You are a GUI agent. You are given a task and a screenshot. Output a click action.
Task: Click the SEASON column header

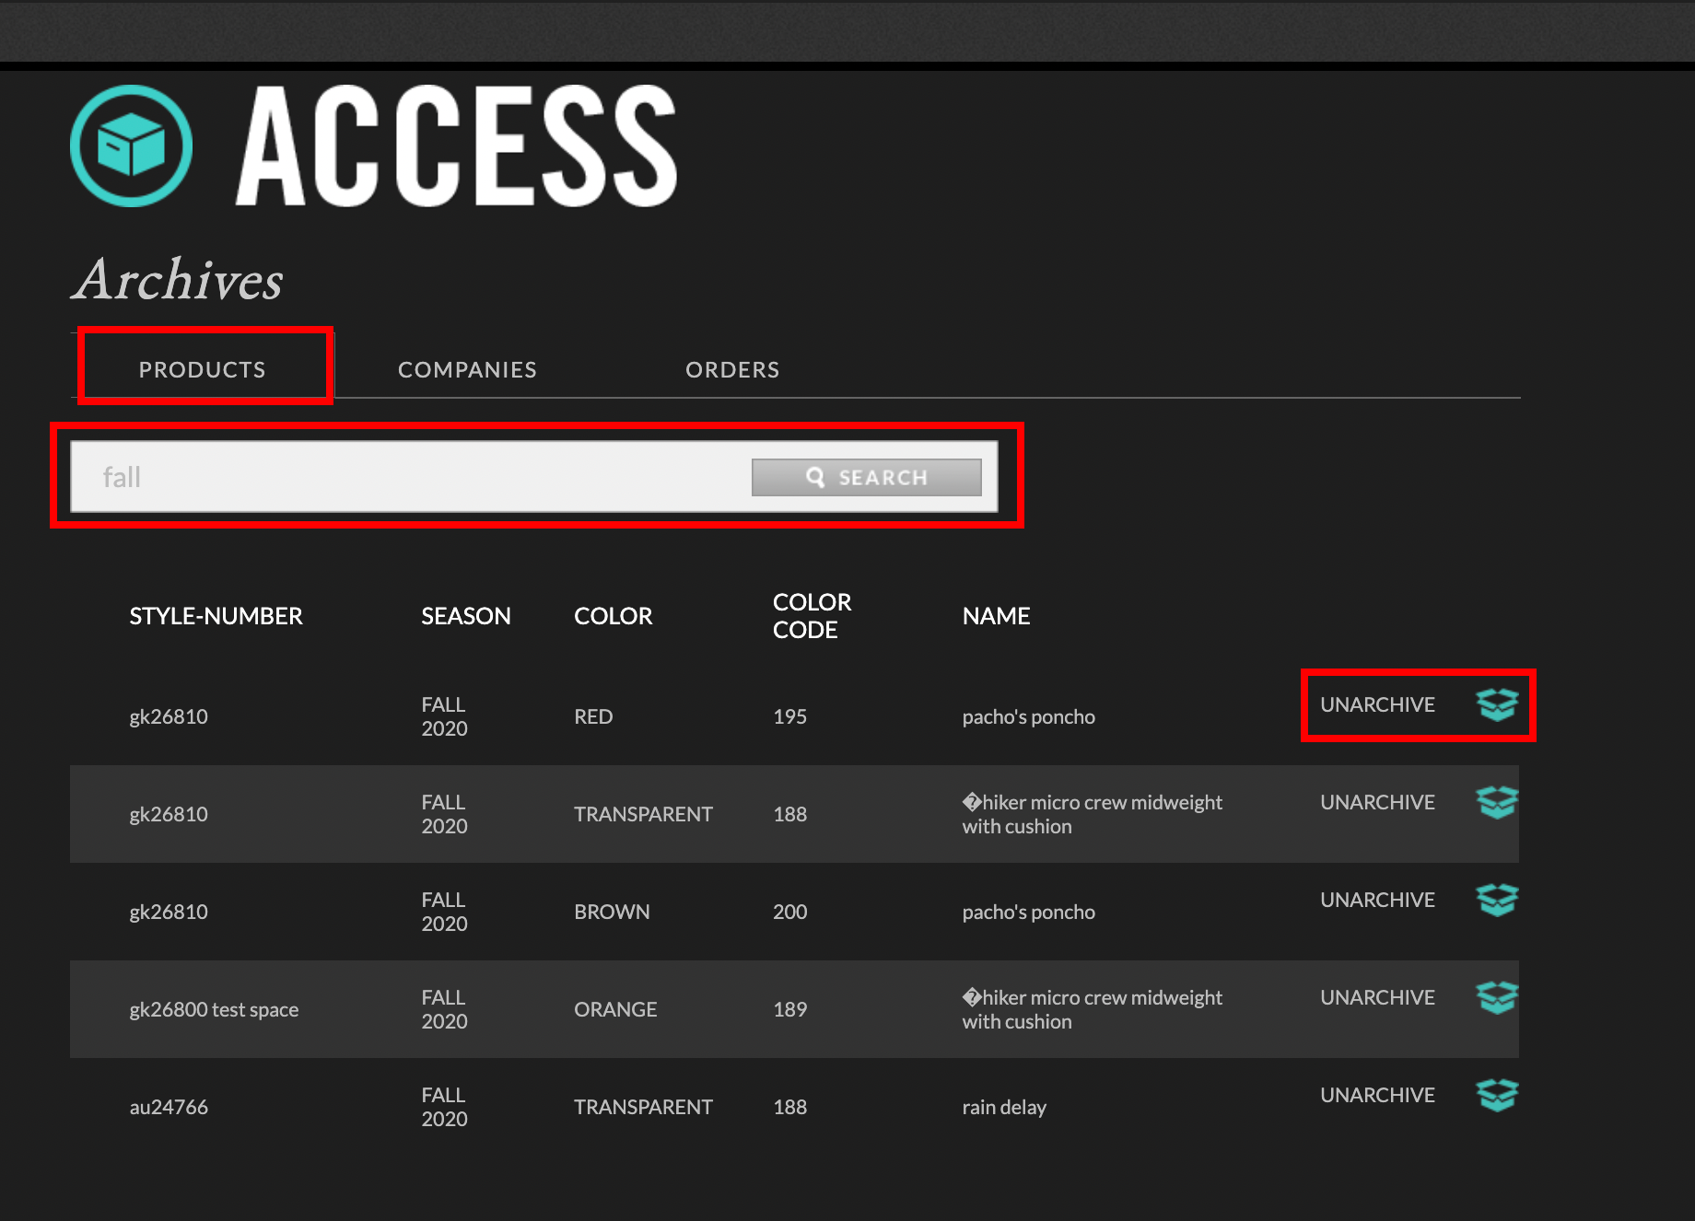click(x=466, y=616)
